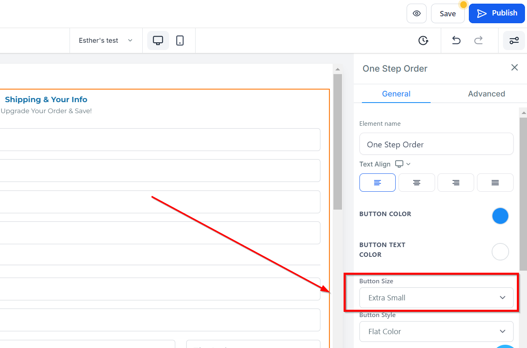Click the panel scrollbar up arrow

tap(523, 113)
